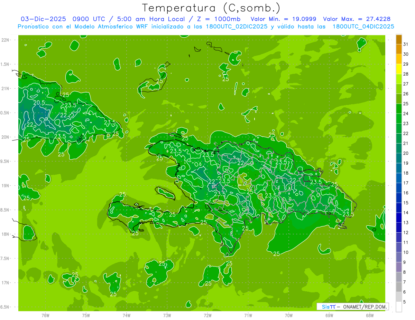Click the light gray colorbar swatch between 5 and 6
The width and height of the screenshot is (415, 320).
[x=399, y=297]
